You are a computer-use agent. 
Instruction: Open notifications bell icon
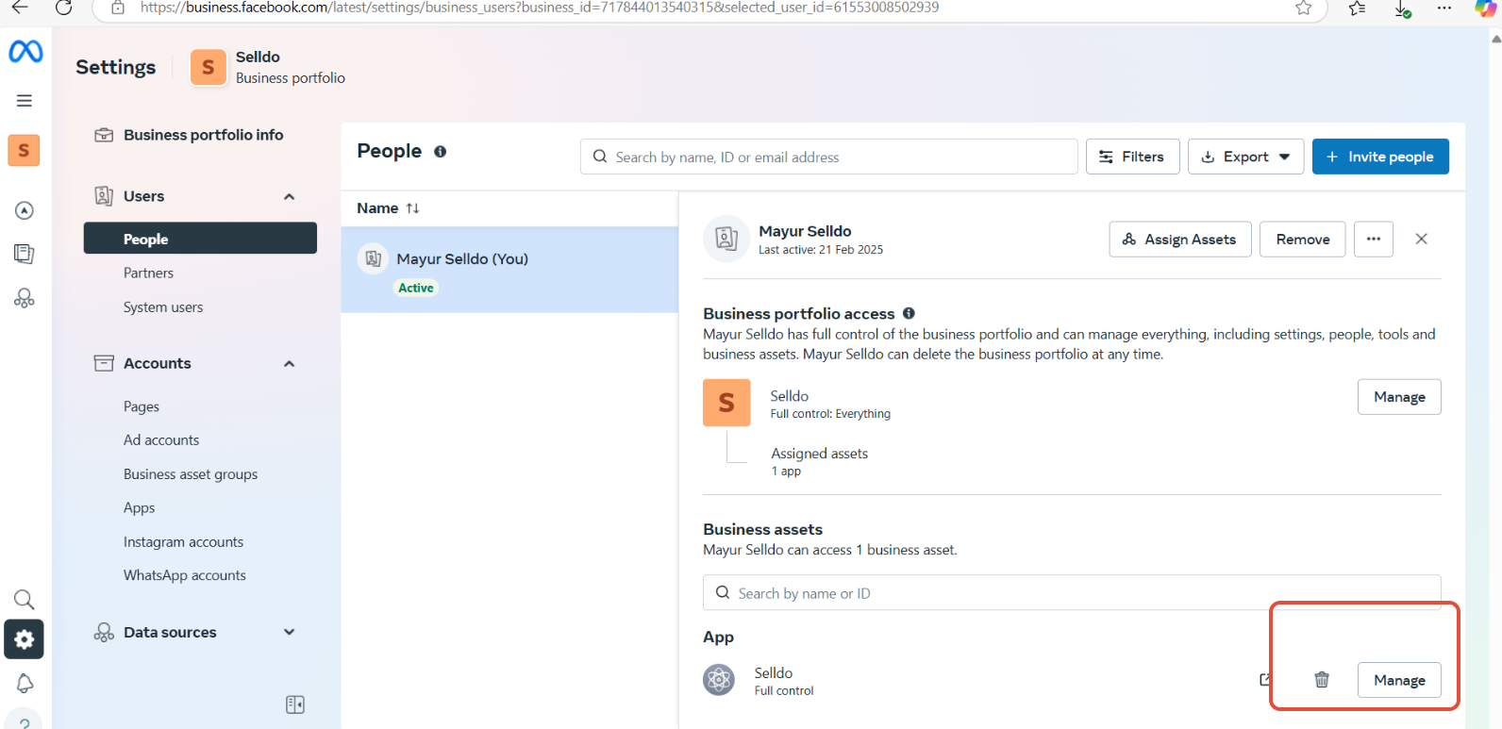[x=25, y=683]
